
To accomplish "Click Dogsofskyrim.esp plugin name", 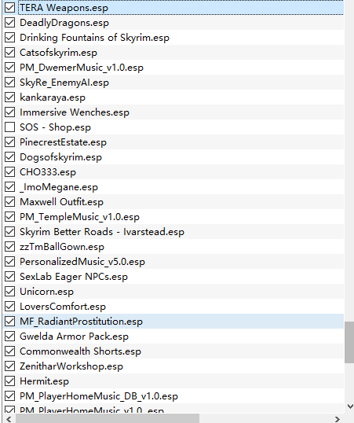I will pos(61,157).
